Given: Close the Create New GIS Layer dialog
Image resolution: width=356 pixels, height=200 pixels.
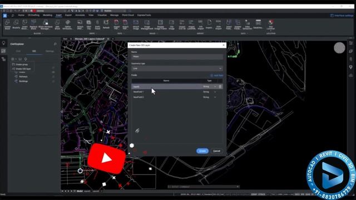Looking at the screenshot, I should (224, 45).
